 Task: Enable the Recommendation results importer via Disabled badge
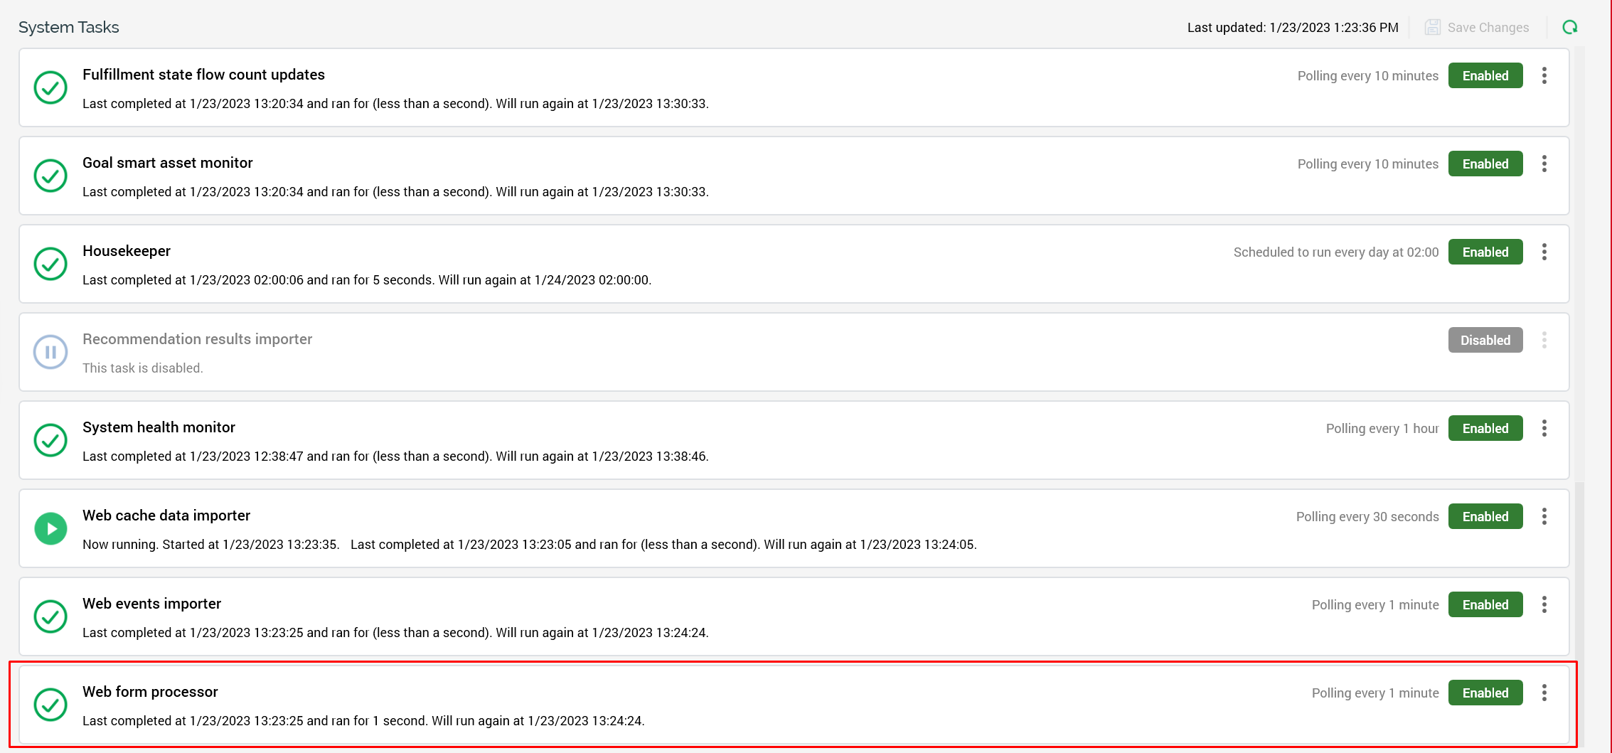1485,341
